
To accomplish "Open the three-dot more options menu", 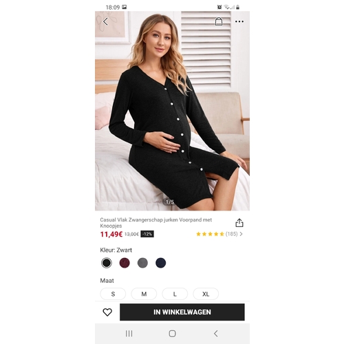I will pos(239,21).
